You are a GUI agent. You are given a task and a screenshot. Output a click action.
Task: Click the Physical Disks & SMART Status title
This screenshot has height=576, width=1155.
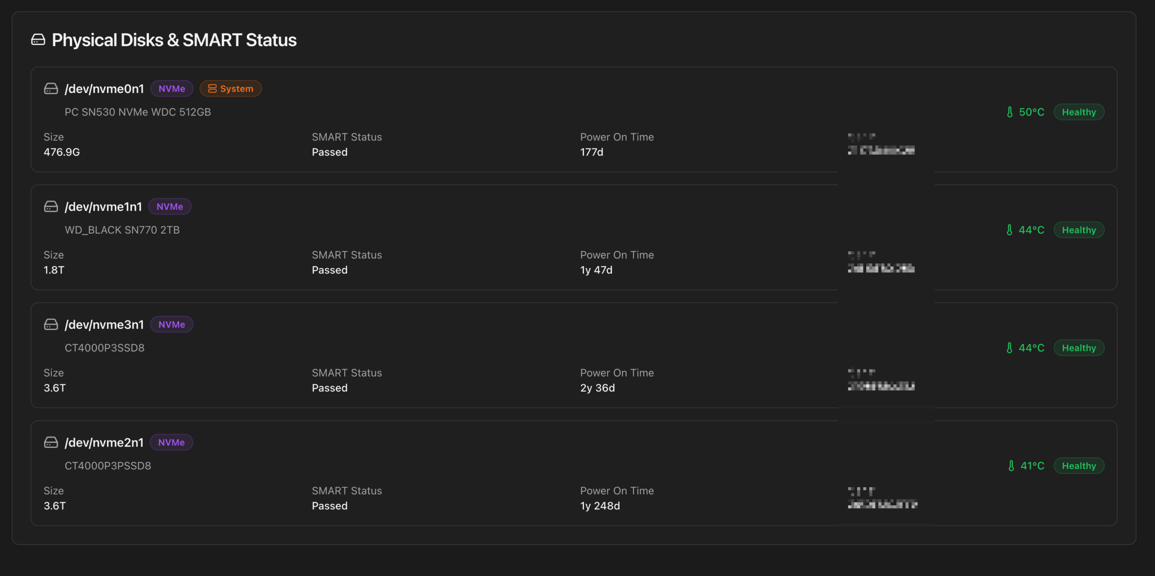(x=174, y=40)
